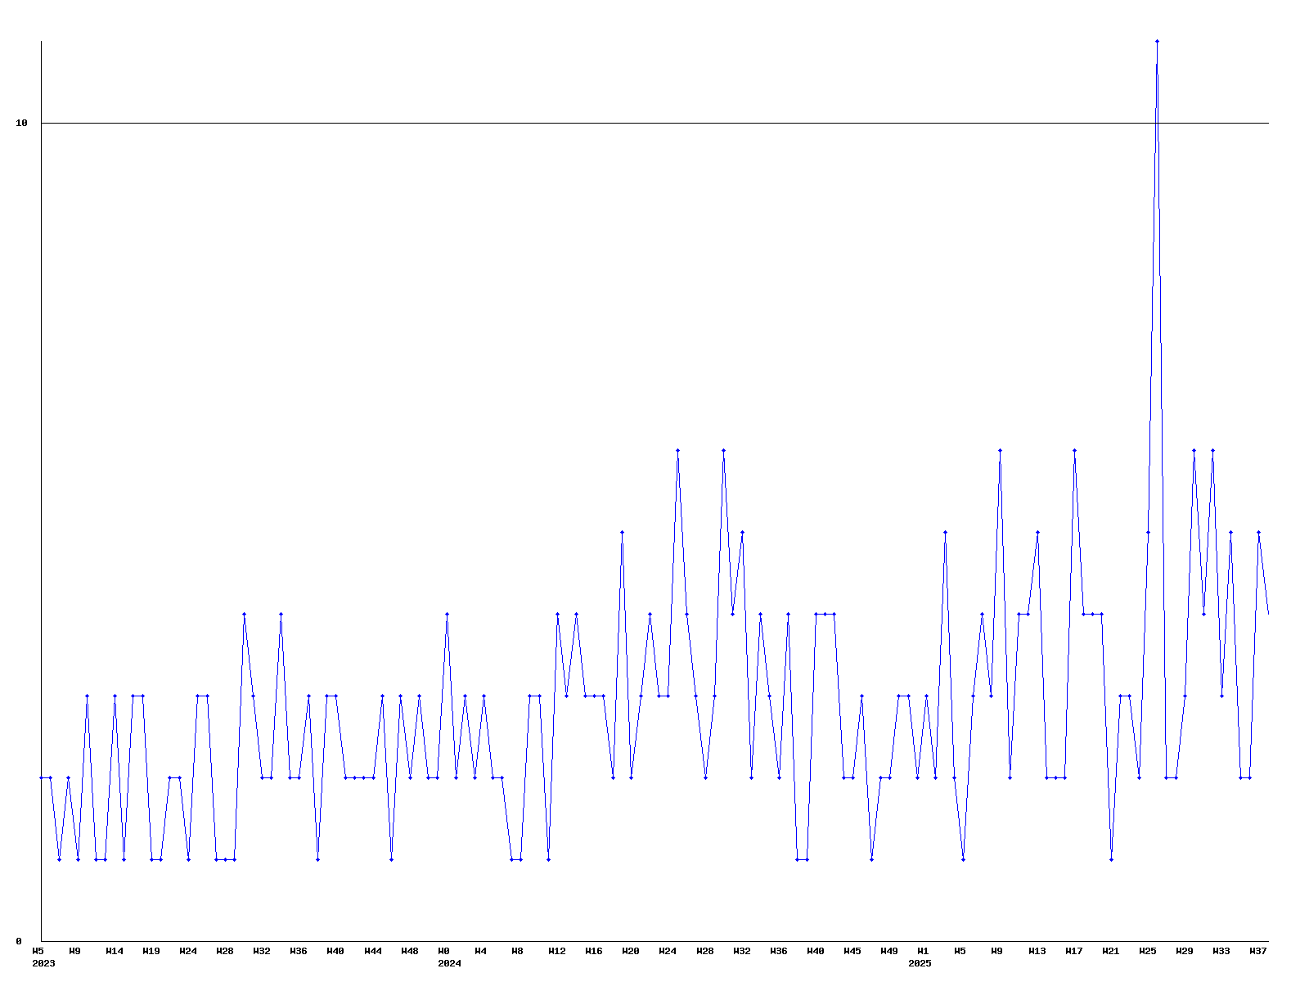Click the W48 tick label
Screen dimensions: 1309x982
pyautogui.click(x=410, y=951)
